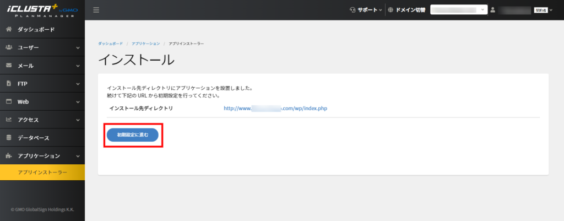Expand the FTP chevron arrow

pyautogui.click(x=78, y=84)
